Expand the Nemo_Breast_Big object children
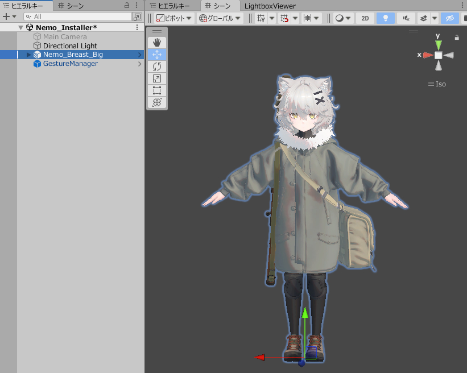Image resolution: width=467 pixels, height=373 pixels. click(28, 55)
